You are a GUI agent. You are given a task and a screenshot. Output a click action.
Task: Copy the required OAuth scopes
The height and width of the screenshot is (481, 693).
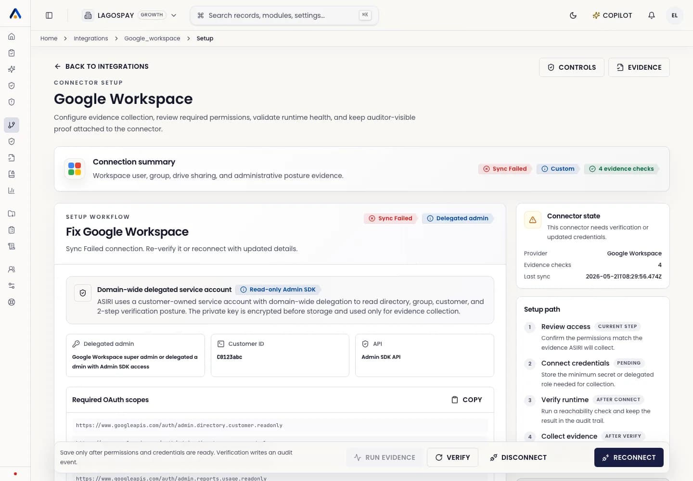[466, 400]
